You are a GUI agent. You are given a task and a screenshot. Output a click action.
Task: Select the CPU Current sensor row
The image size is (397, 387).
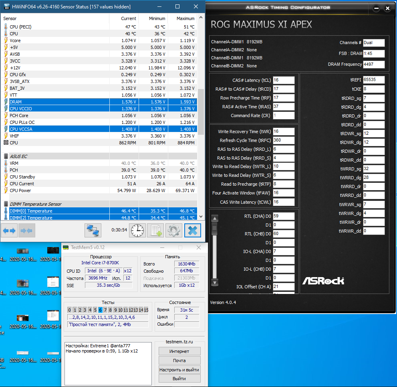pyautogui.click(x=99, y=184)
